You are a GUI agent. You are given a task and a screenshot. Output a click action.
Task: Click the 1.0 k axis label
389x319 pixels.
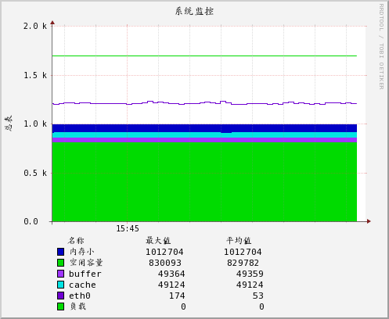coord(35,124)
